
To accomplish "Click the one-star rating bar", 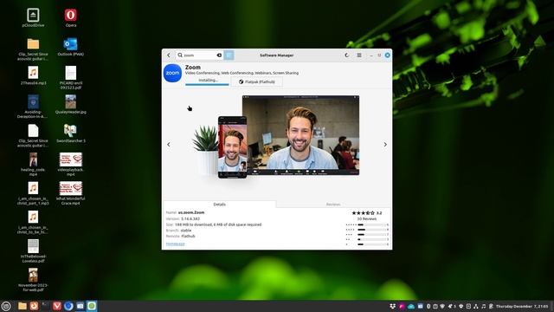I will click(373, 244).
